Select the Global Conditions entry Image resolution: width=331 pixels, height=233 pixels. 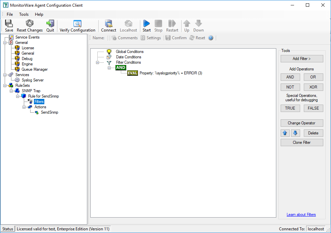pyautogui.click(x=130, y=52)
